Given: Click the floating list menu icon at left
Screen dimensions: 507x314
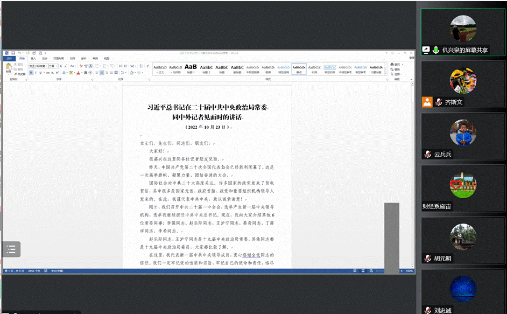Looking at the screenshot, I should click(11, 249).
